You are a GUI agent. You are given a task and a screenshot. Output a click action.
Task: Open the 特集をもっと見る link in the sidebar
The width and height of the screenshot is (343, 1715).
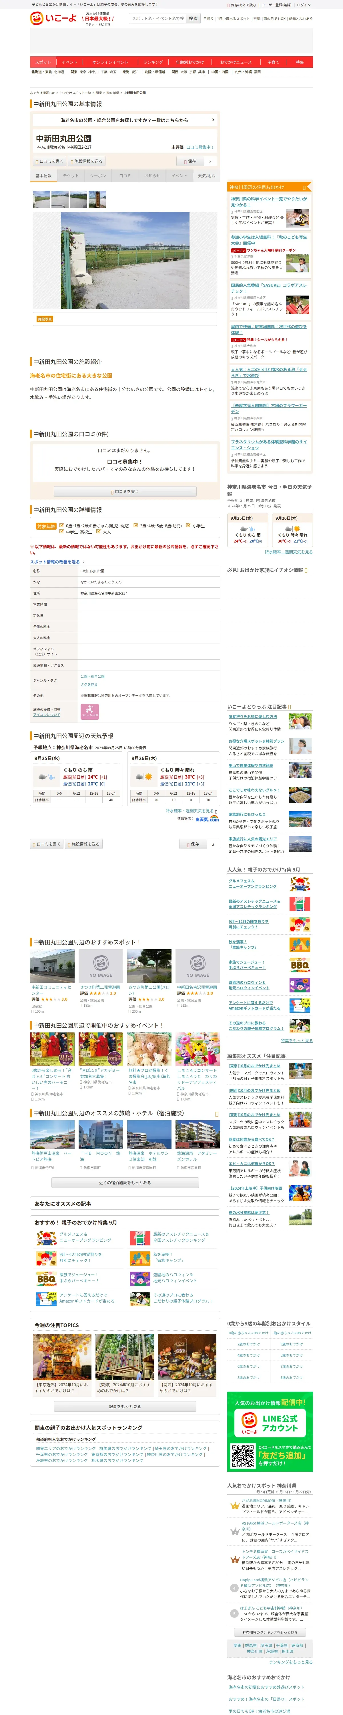click(x=296, y=1041)
